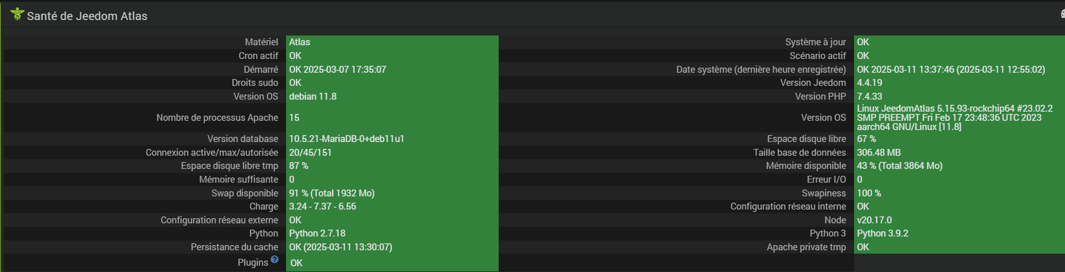This screenshot has width=1065, height=272.
Task: Click the Node version v20.17.0
Action: [x=874, y=220]
